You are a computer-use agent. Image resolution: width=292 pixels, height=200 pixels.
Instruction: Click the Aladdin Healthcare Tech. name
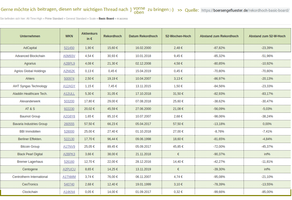point(30,94)
